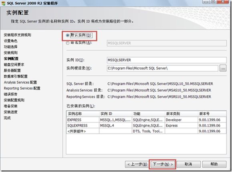The width and height of the screenshot is (232, 172).
Task: Click the 帮助 help button
Action: (x=214, y=164)
